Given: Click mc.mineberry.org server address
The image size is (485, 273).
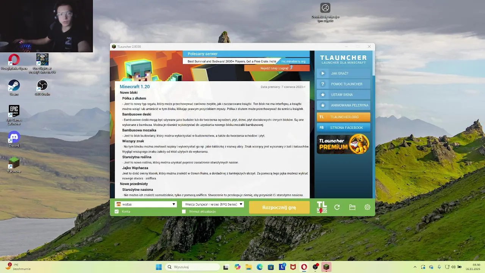Looking at the screenshot, I should coord(293,61).
